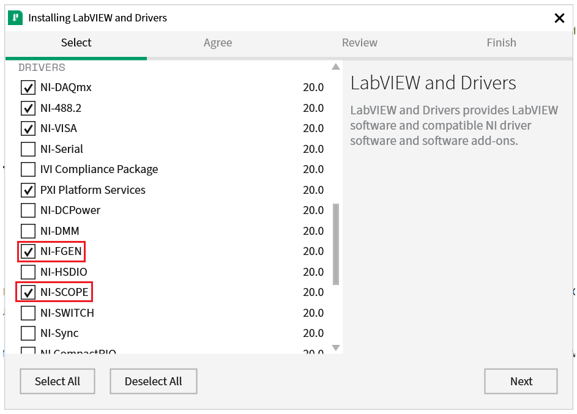
Task: Click the NI installer logo icon
Action: (x=15, y=18)
